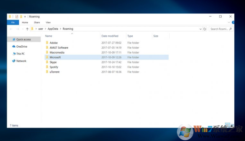This screenshot has height=141, width=245.
Task: Open the Adobe folder icon
Action: point(47,43)
